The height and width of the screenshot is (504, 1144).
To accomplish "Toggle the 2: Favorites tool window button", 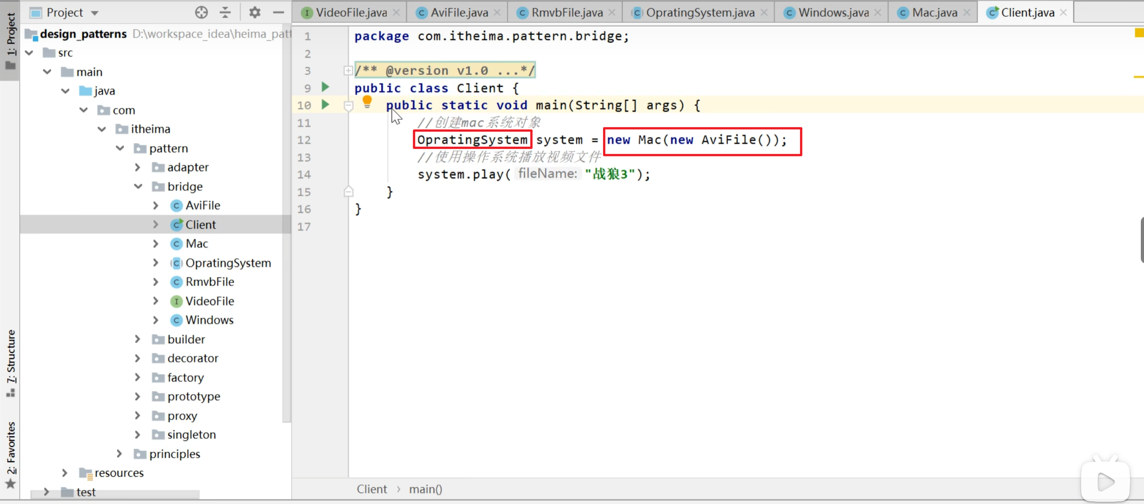I will click(10, 454).
